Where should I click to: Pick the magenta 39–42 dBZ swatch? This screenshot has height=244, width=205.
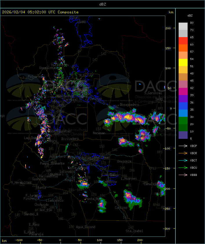point(183,92)
